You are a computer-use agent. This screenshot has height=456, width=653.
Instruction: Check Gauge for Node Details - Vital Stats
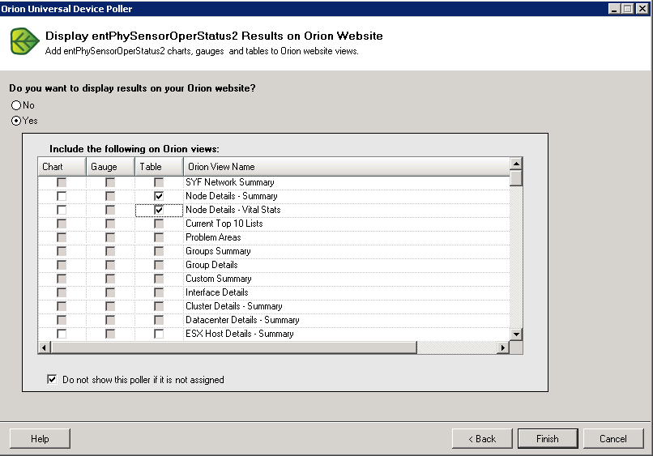[110, 210]
